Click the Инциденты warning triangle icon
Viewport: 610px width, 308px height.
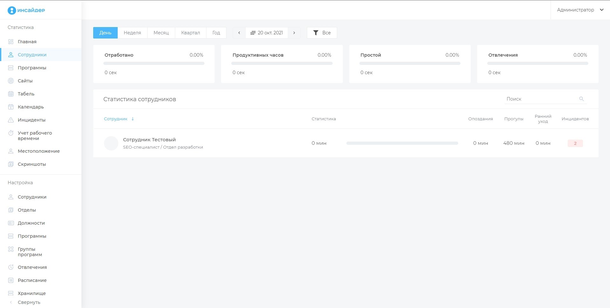pyautogui.click(x=11, y=120)
